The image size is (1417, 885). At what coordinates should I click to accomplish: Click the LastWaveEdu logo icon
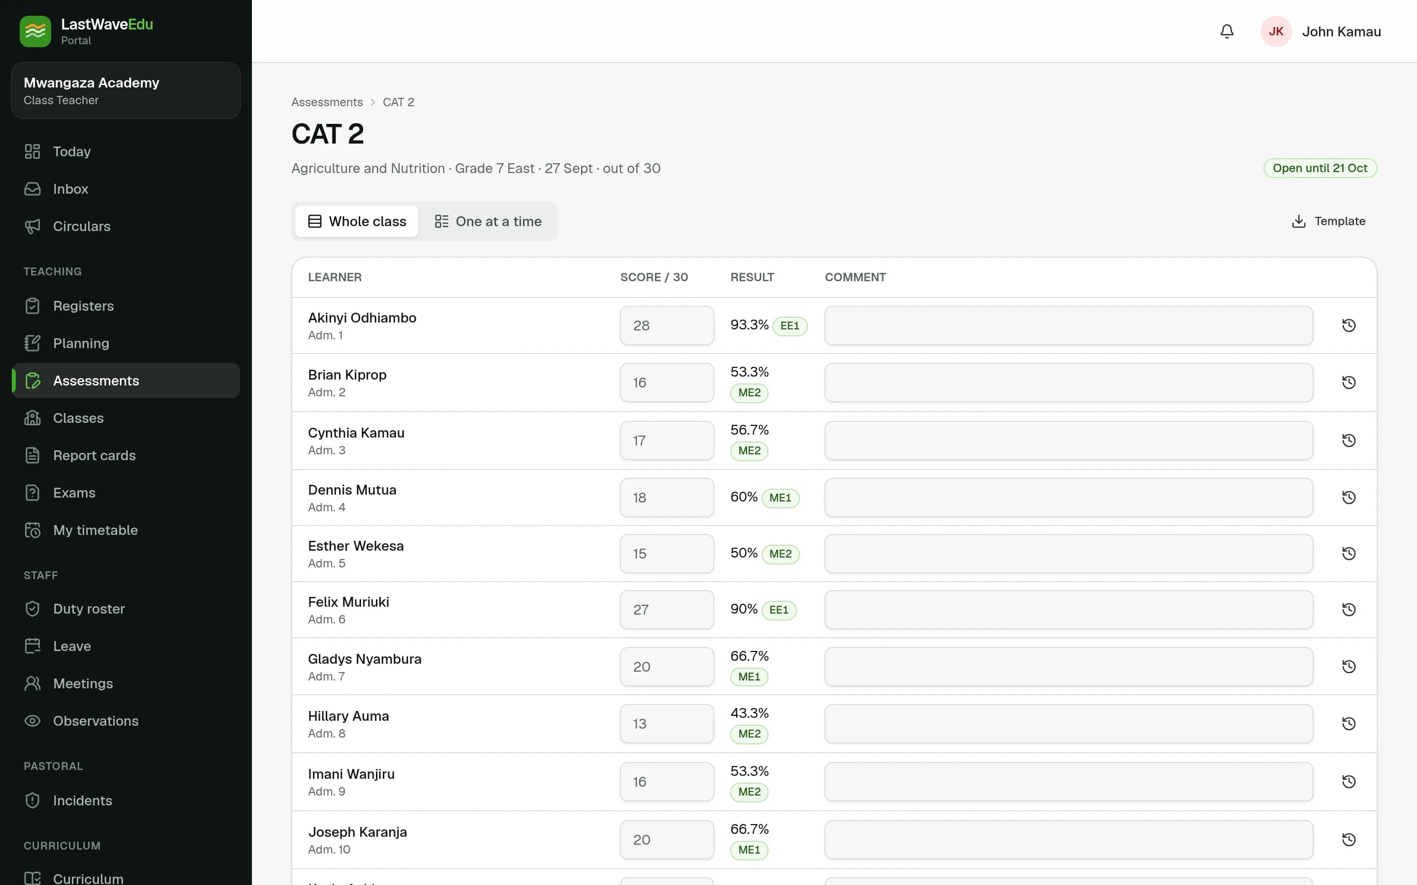click(35, 31)
